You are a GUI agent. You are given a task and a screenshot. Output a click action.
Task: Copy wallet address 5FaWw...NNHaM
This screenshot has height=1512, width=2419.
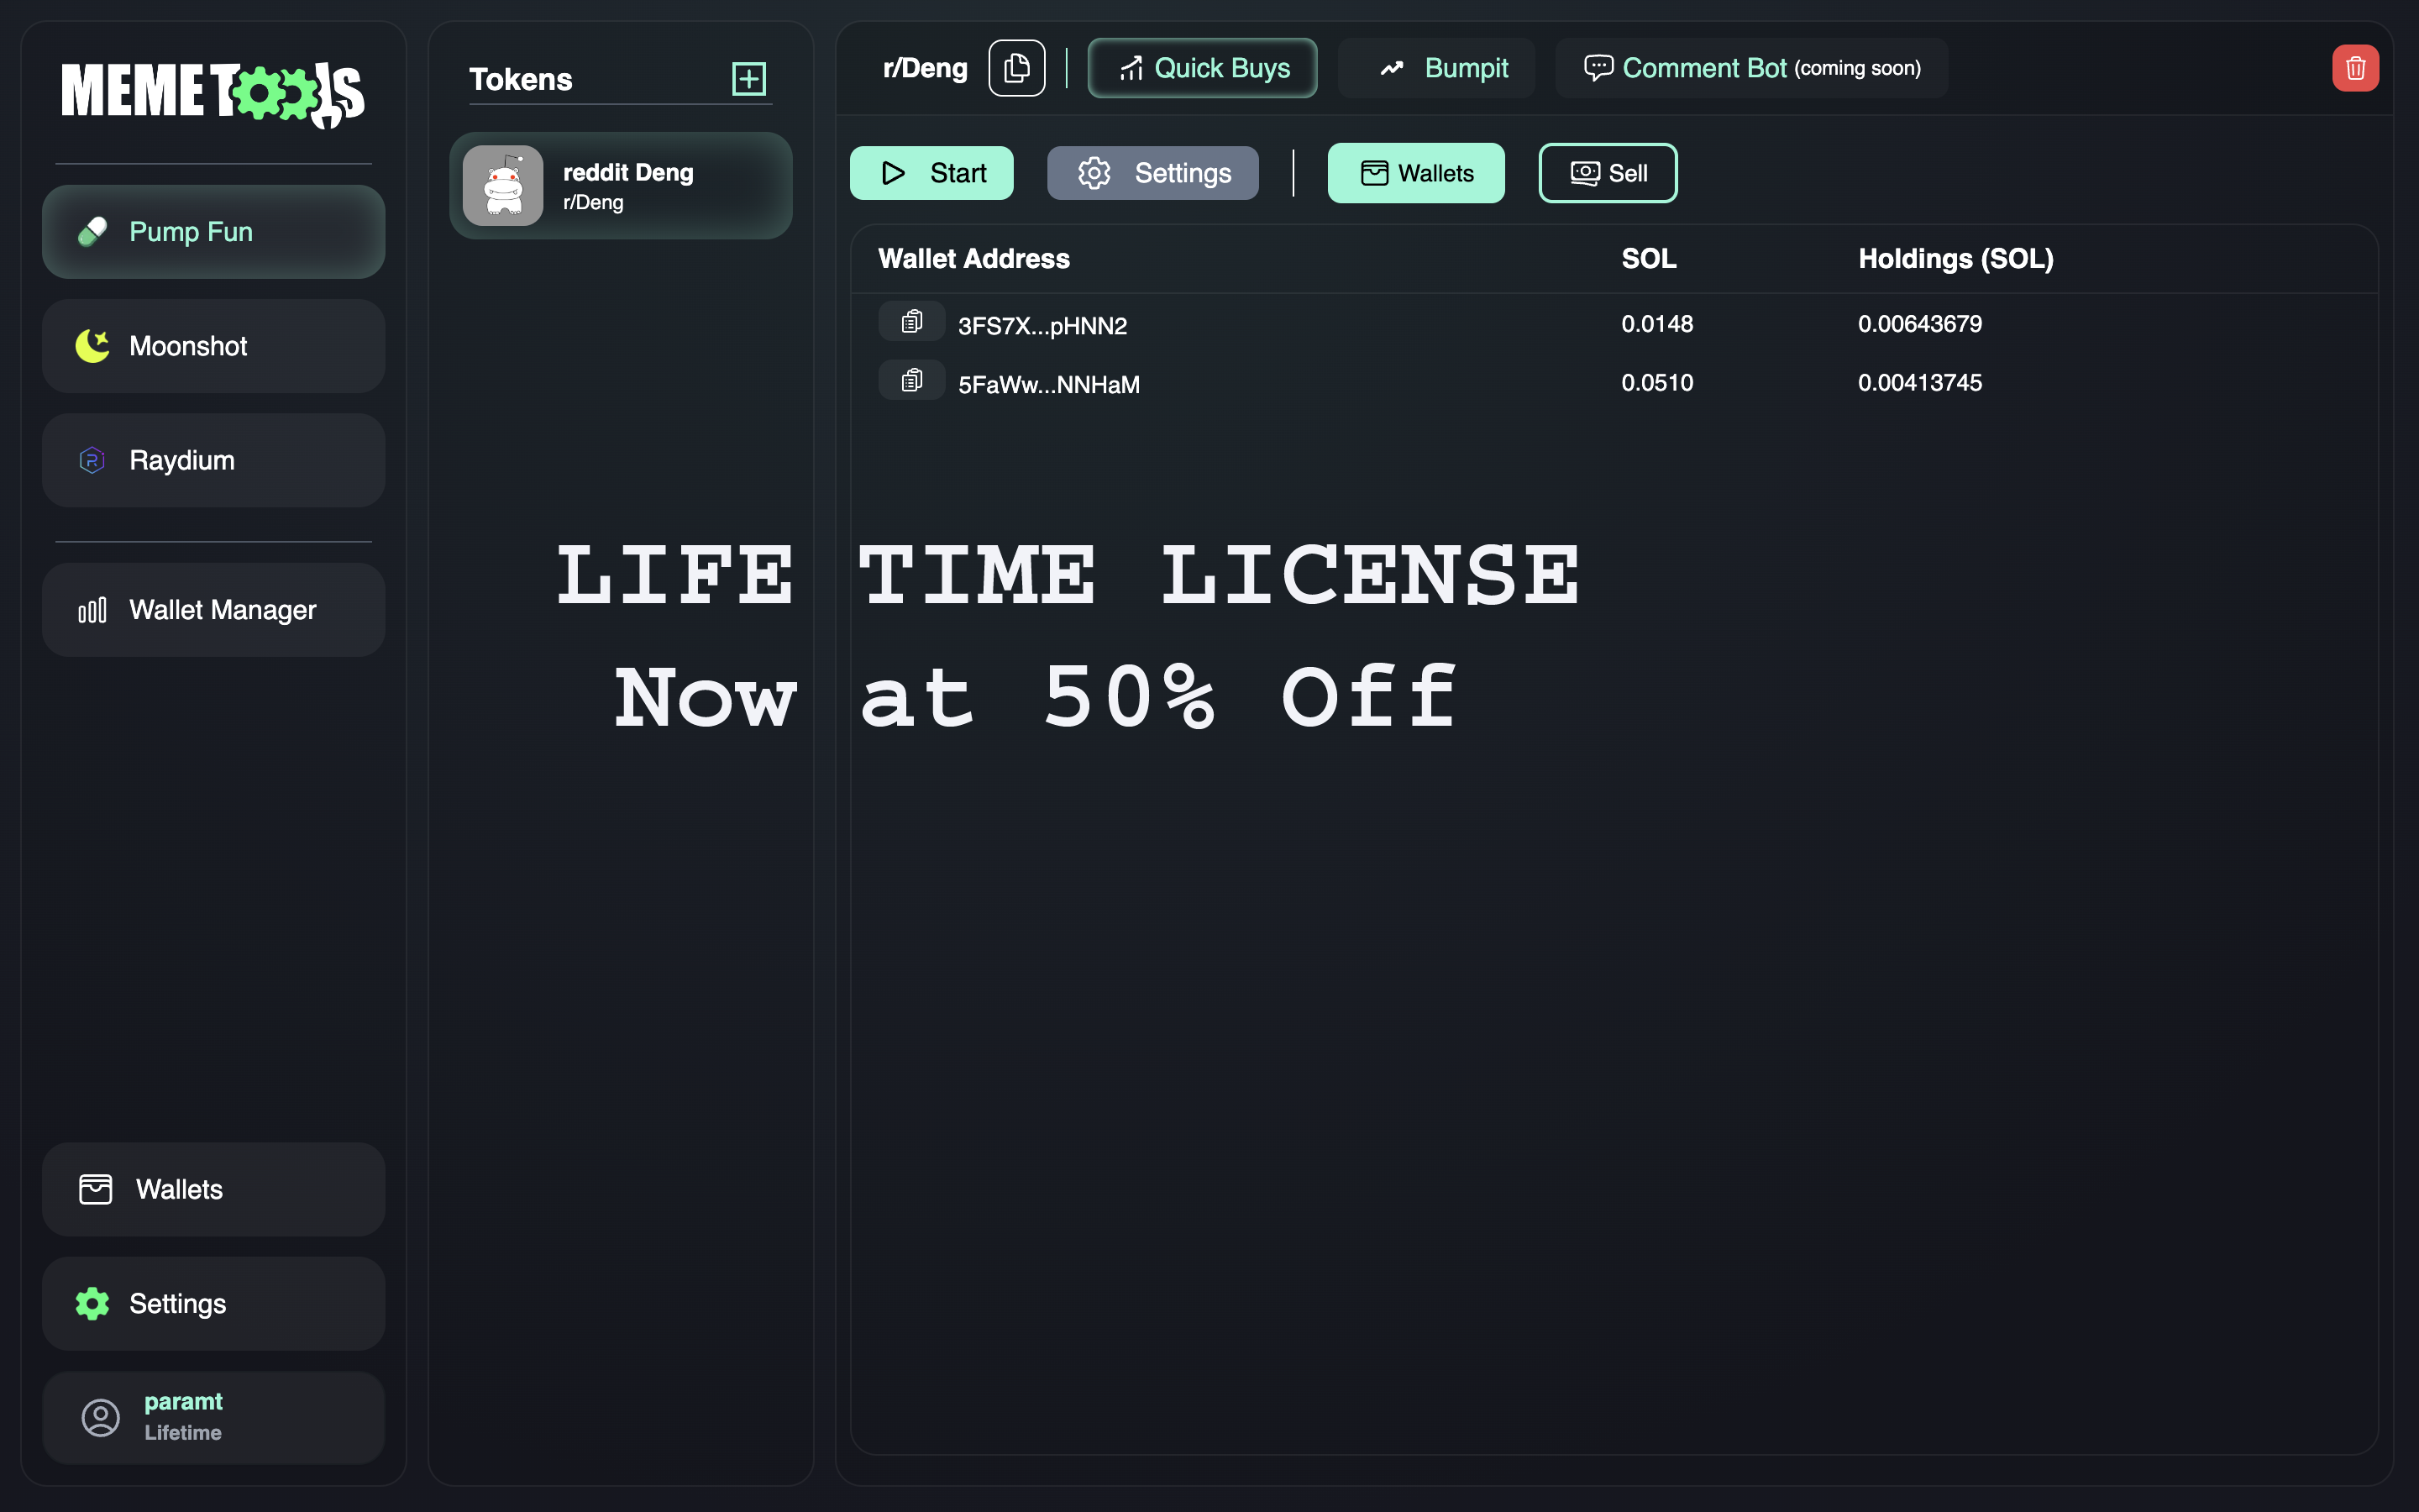[x=911, y=380]
